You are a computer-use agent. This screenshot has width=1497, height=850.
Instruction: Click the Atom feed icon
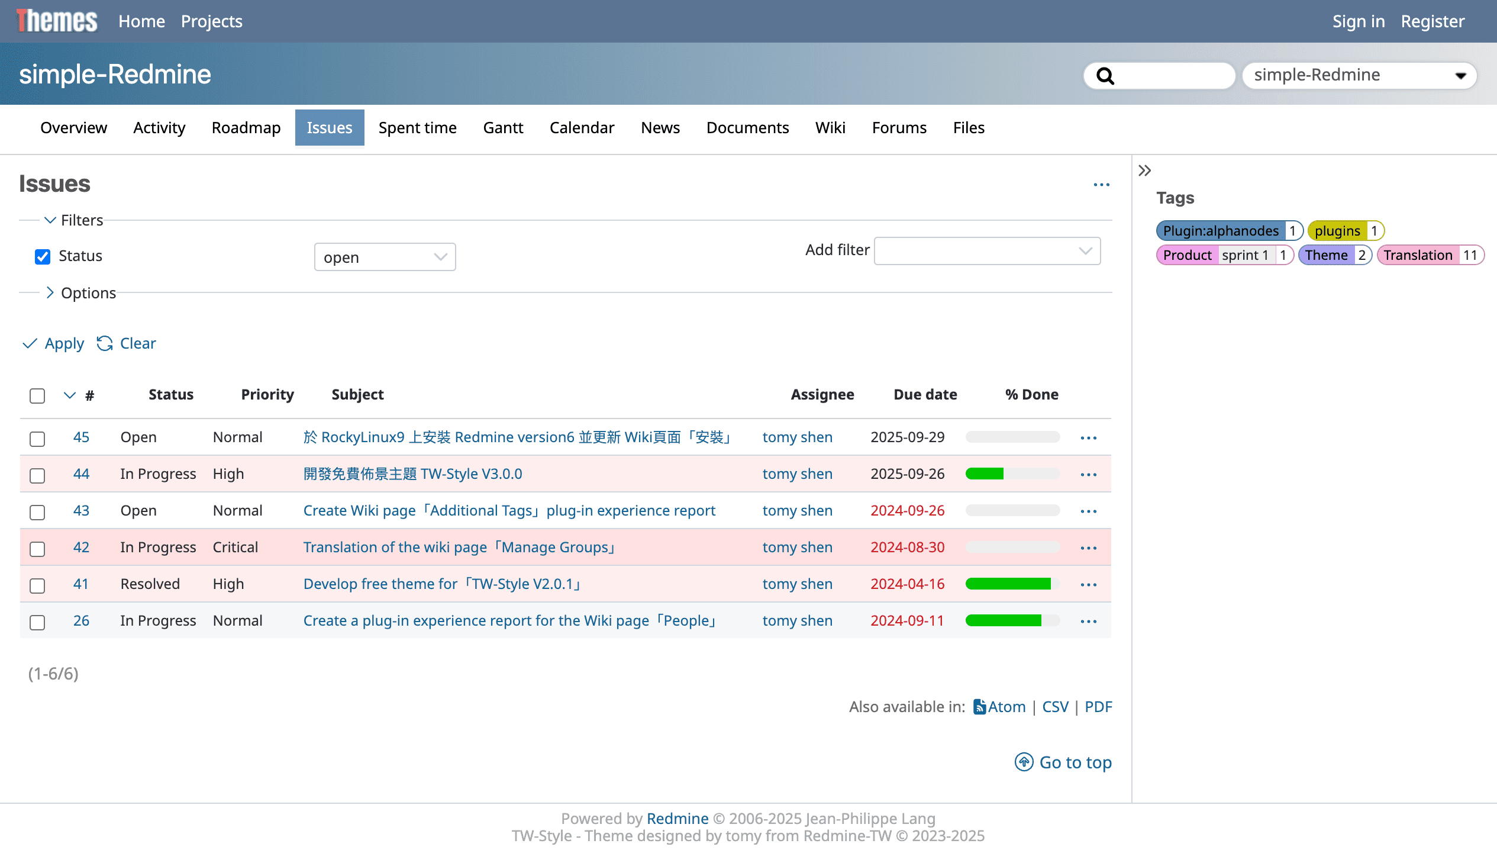tap(979, 707)
